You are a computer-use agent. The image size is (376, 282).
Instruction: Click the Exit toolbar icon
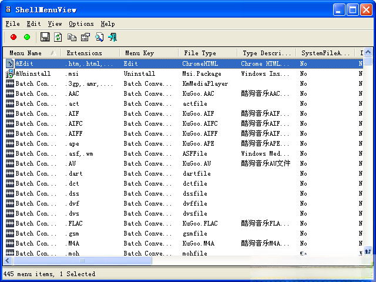pyautogui.click(x=112, y=37)
